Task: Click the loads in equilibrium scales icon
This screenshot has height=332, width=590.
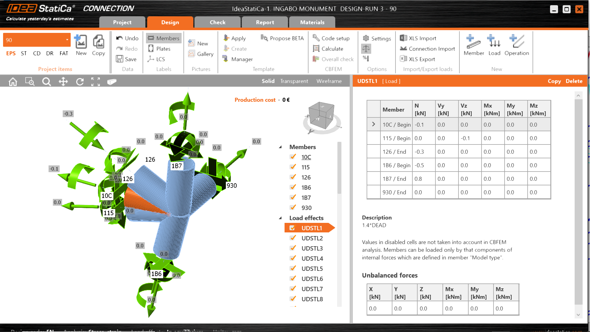Action: [366, 49]
